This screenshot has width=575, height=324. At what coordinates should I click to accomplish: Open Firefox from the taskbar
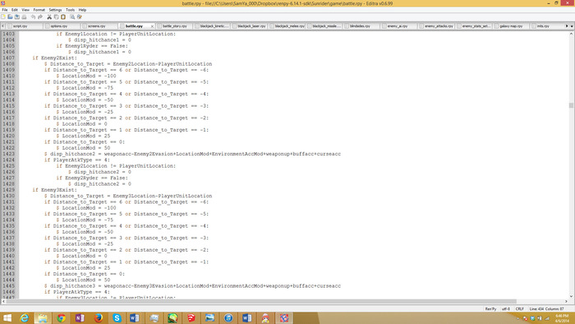99,318
